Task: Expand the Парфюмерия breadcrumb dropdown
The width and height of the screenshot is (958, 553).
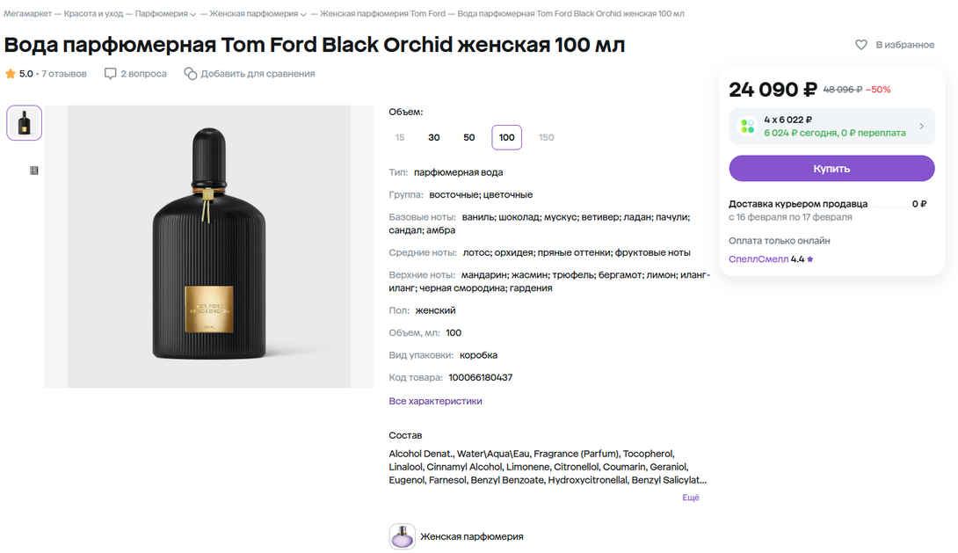Action: 193,14
